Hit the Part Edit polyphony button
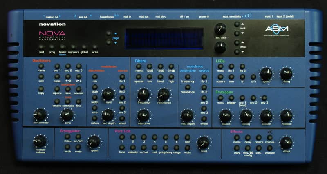 166,148
